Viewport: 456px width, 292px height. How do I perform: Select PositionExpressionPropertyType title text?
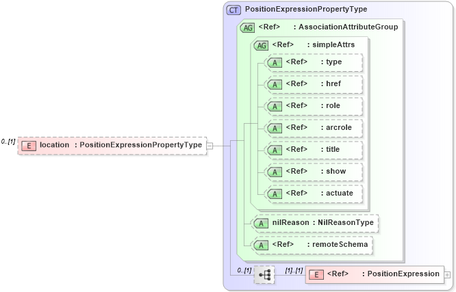pos(306,9)
